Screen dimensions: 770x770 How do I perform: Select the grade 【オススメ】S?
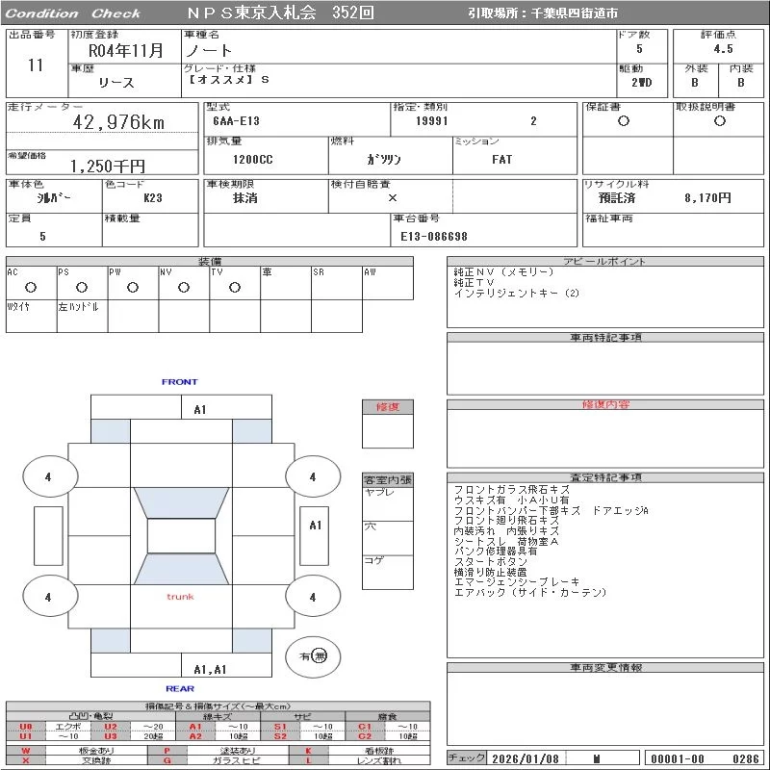[x=228, y=80]
